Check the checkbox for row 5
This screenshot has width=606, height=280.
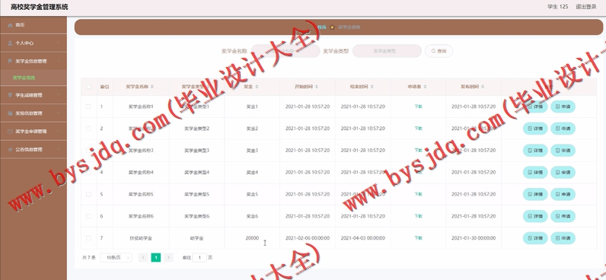pos(88,194)
